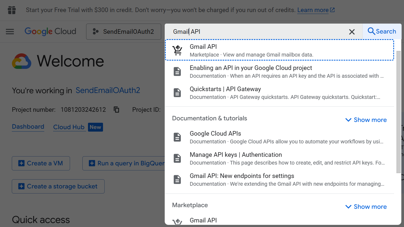The width and height of the screenshot is (404, 227).
Task: Open the hamburger navigation menu
Action: coord(10,32)
